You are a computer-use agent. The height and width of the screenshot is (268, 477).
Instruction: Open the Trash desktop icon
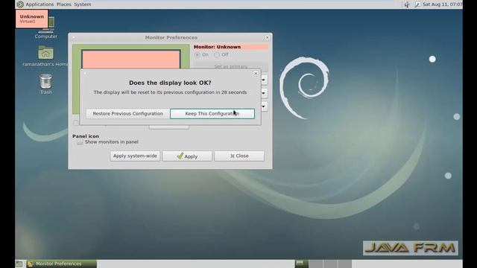[46, 84]
